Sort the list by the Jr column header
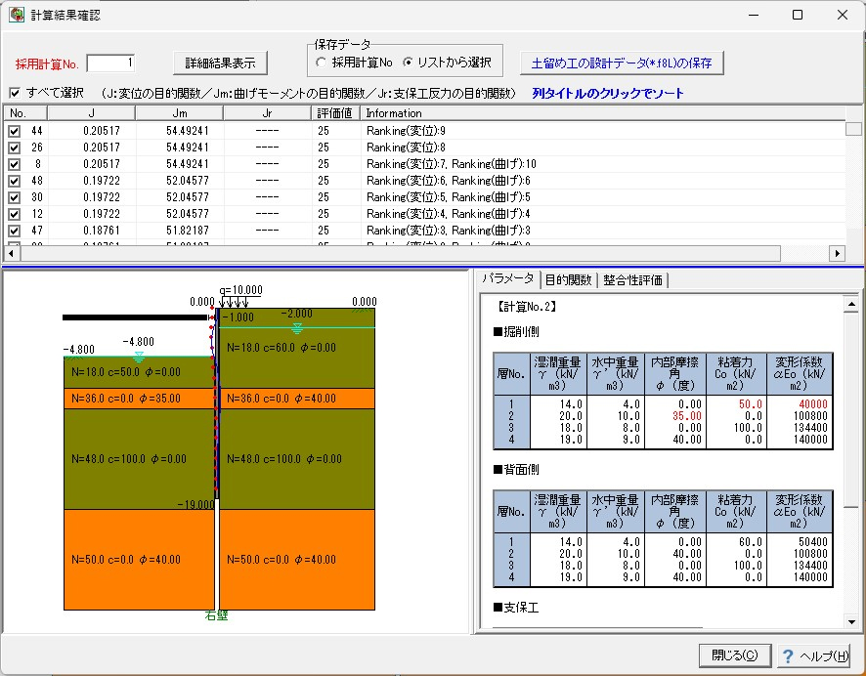 (x=267, y=113)
